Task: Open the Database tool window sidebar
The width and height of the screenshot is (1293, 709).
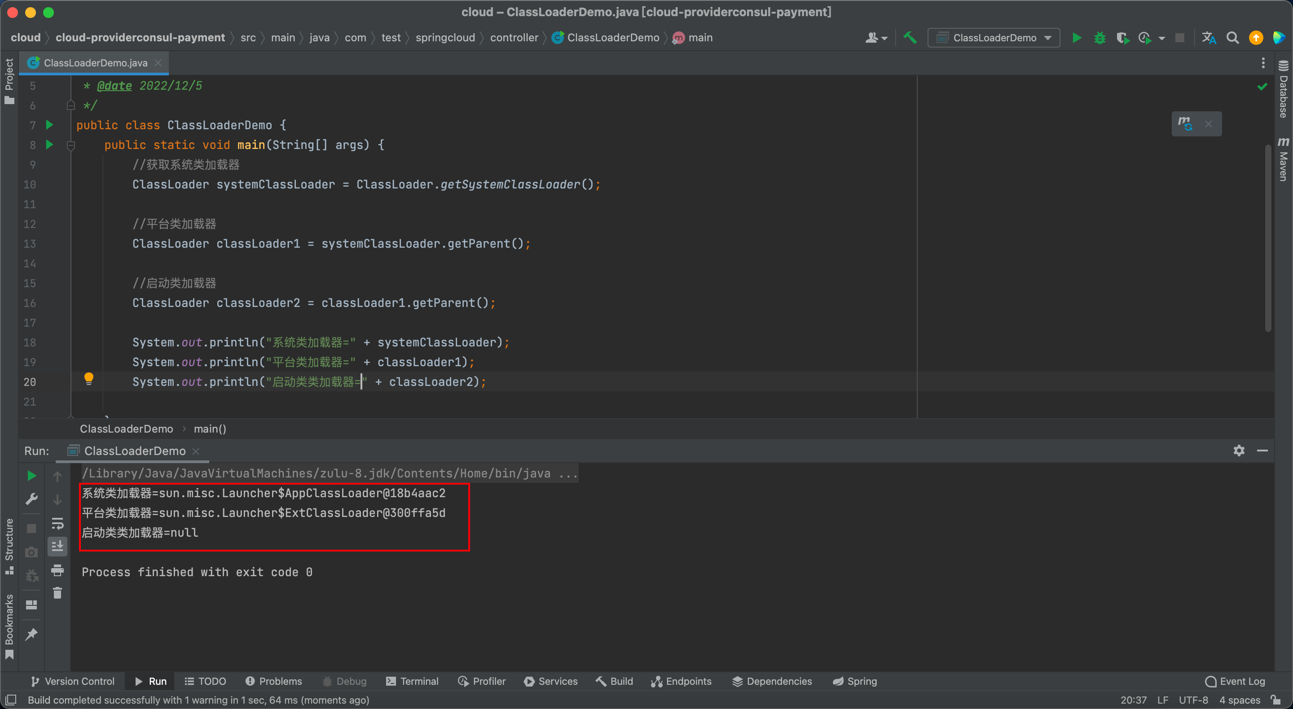Action: click(1283, 89)
